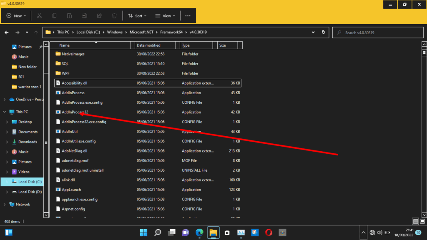
Task: Click the Delete trash icon
Action: pyautogui.click(x=114, y=16)
